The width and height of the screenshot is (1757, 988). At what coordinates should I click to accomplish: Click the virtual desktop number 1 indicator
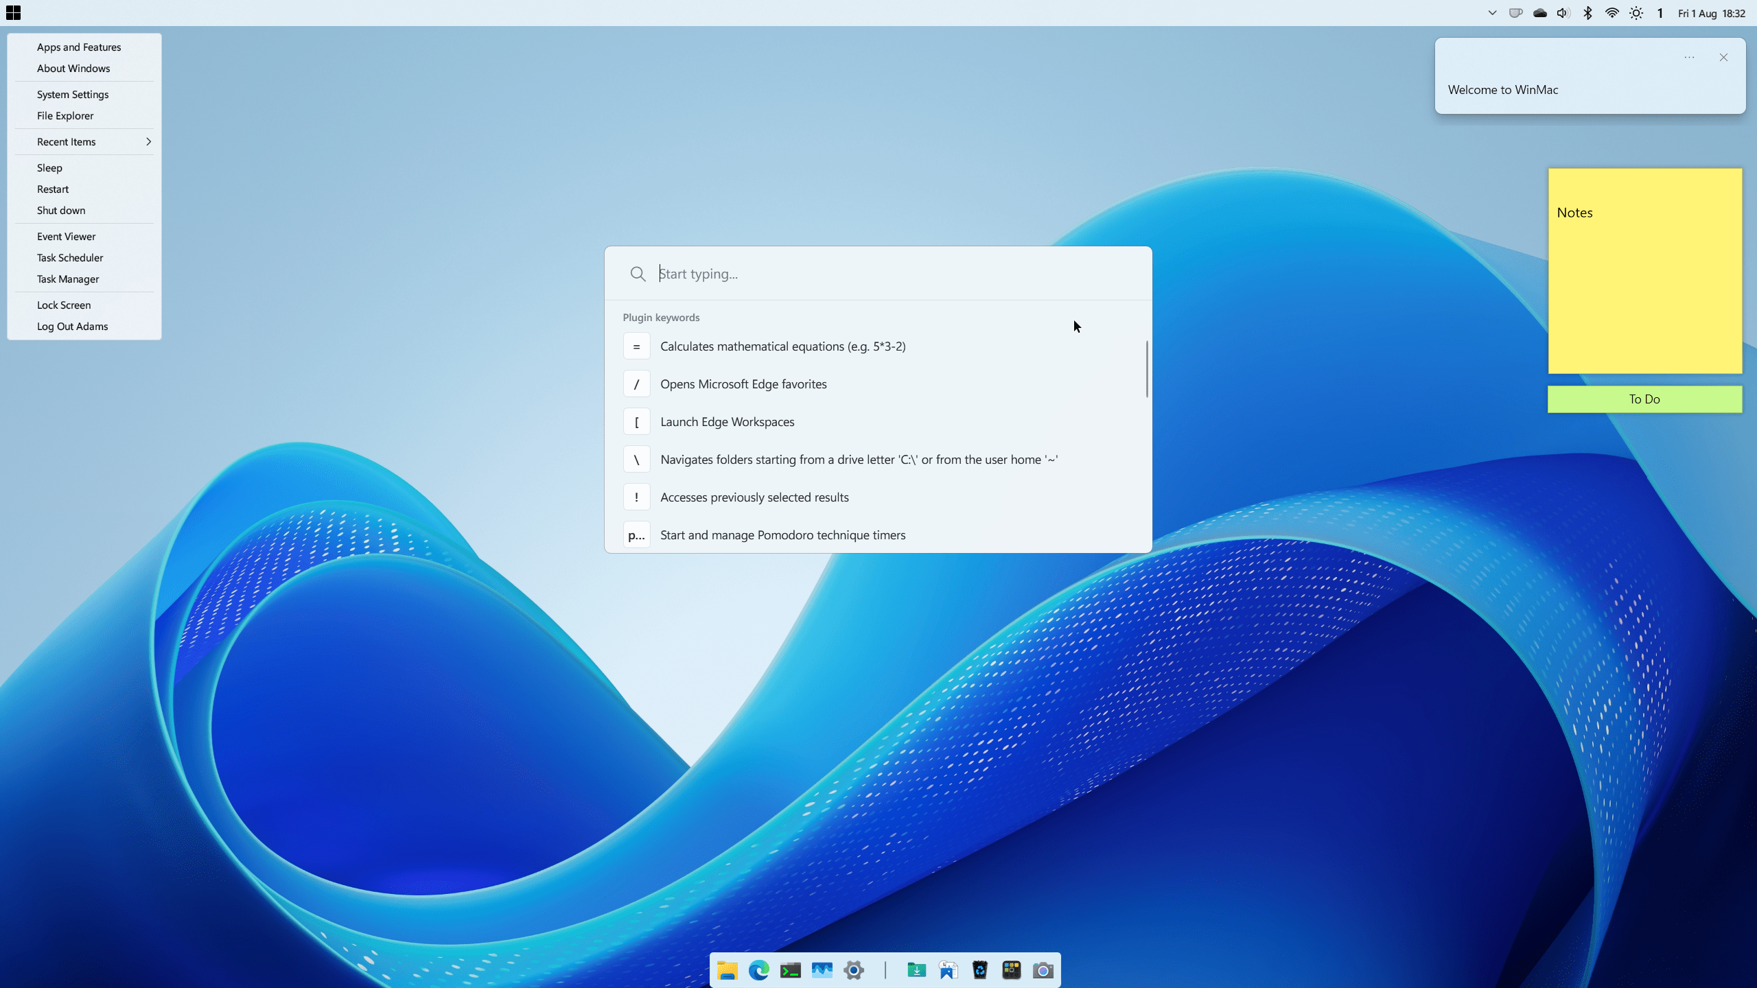pyautogui.click(x=1660, y=13)
